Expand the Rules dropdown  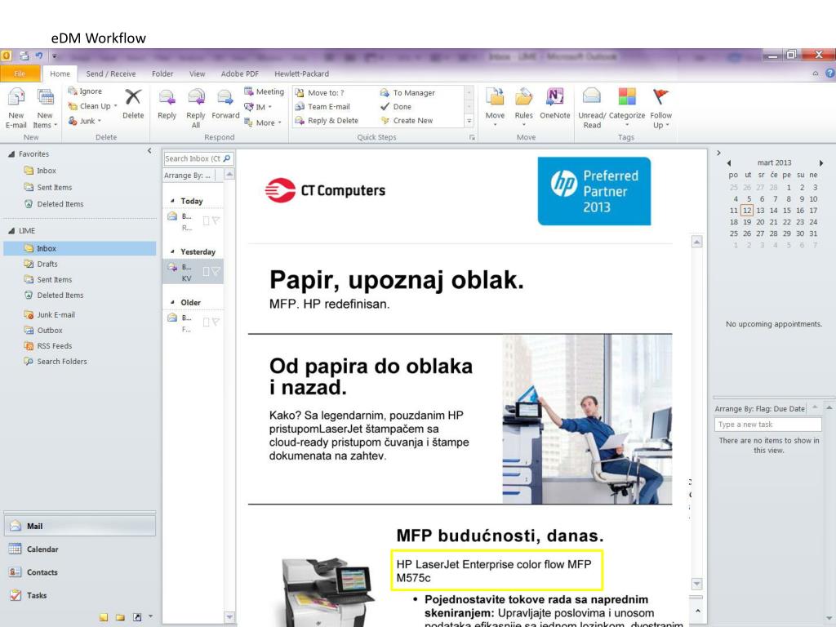(x=523, y=104)
